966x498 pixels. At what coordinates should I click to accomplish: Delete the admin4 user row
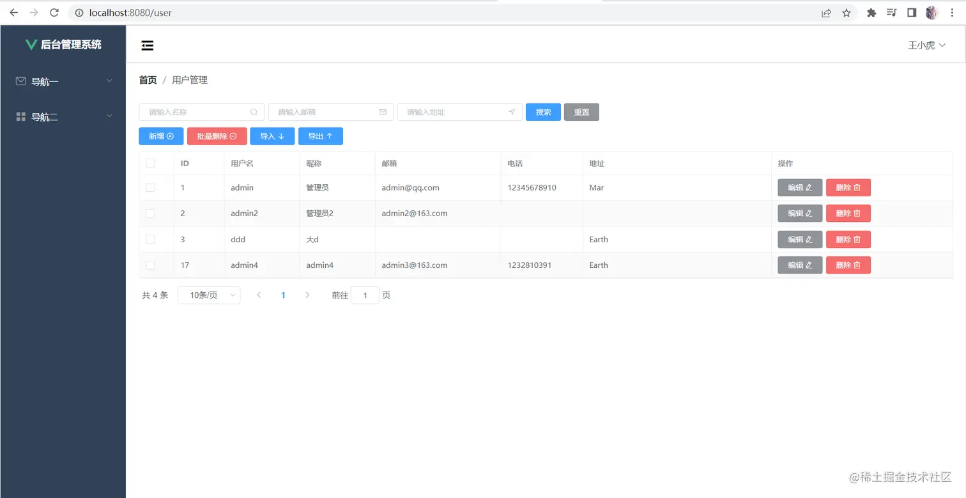pyautogui.click(x=848, y=265)
